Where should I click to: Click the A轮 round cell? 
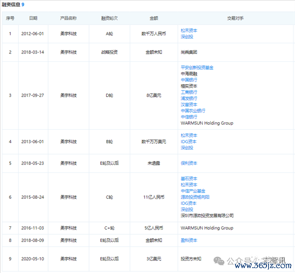110,33
